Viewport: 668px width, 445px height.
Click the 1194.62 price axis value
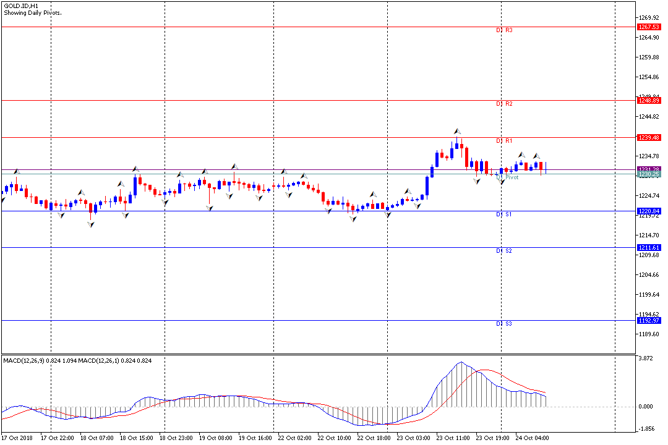point(649,315)
